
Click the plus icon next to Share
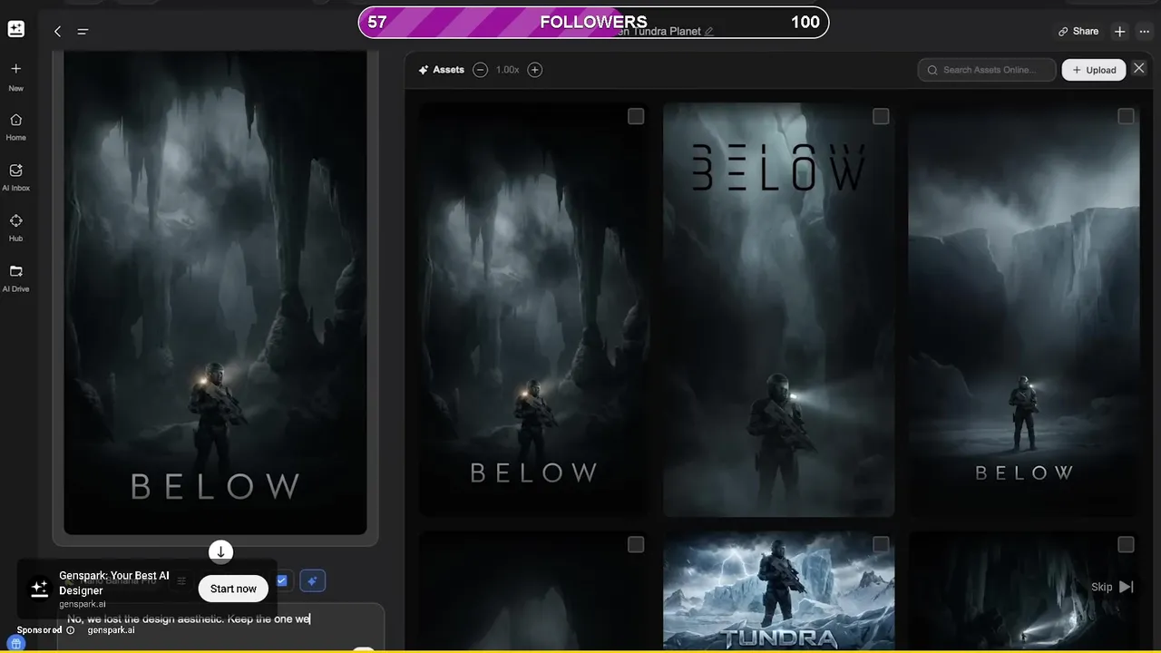pyautogui.click(x=1120, y=32)
